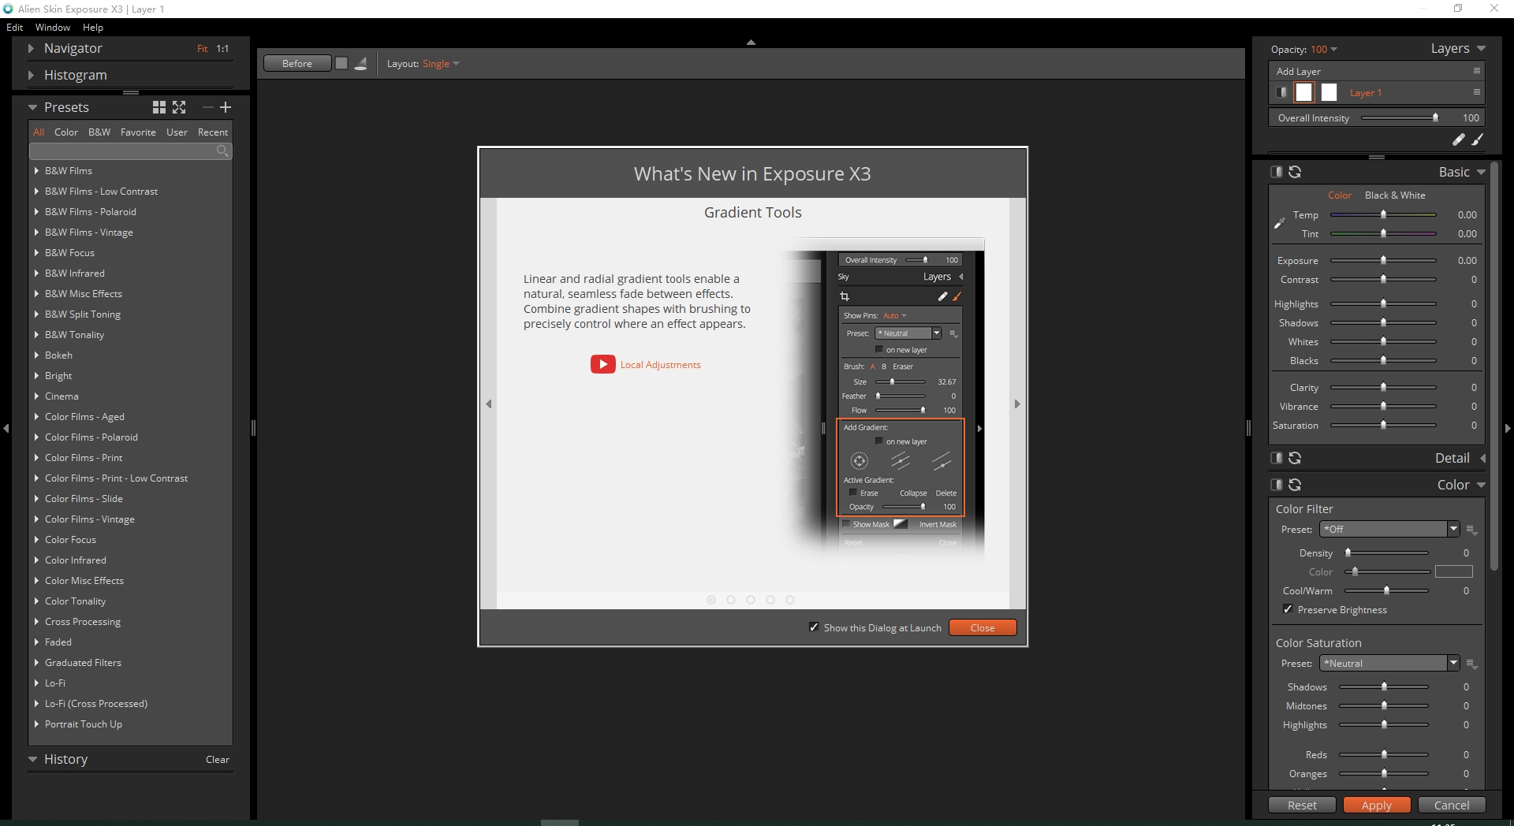This screenshot has height=826, width=1514.
Task: Click the magnifier icon in preset search
Action: (222, 151)
